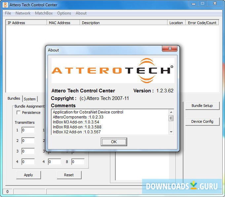Click version number 1.2.3.62

(165, 91)
